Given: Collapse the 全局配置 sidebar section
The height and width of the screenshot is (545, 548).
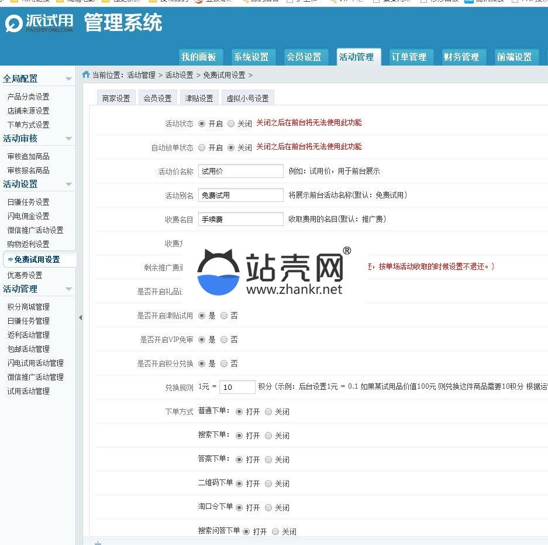Looking at the screenshot, I should coord(68,79).
